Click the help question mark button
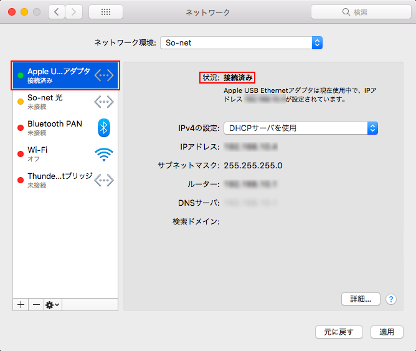Viewport: 416px width, 351px height. (391, 299)
